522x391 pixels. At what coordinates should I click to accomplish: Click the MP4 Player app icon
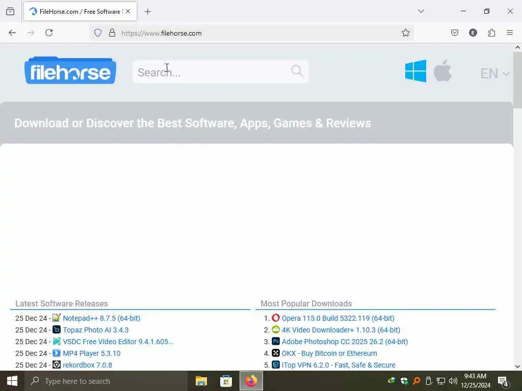click(x=57, y=353)
